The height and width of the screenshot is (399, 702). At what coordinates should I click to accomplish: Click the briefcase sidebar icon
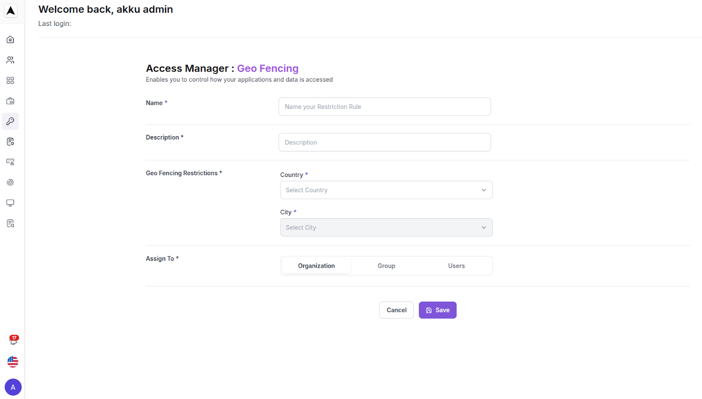pyautogui.click(x=10, y=101)
